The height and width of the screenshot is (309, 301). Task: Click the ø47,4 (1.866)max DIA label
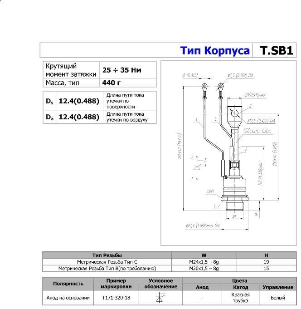pyautogui.click(x=203, y=226)
